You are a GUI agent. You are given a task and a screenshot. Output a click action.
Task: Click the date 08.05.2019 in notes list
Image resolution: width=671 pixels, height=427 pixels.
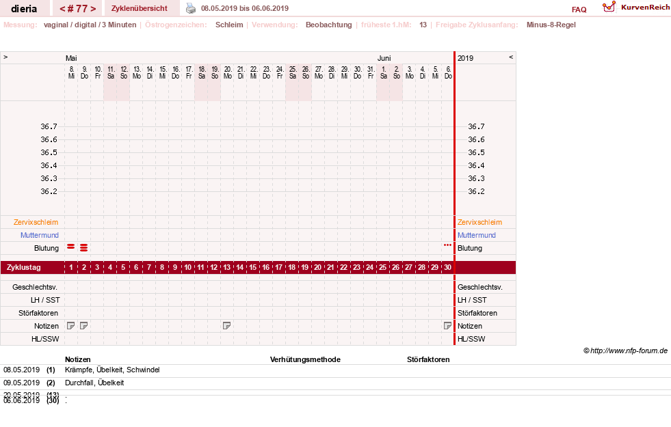click(21, 370)
